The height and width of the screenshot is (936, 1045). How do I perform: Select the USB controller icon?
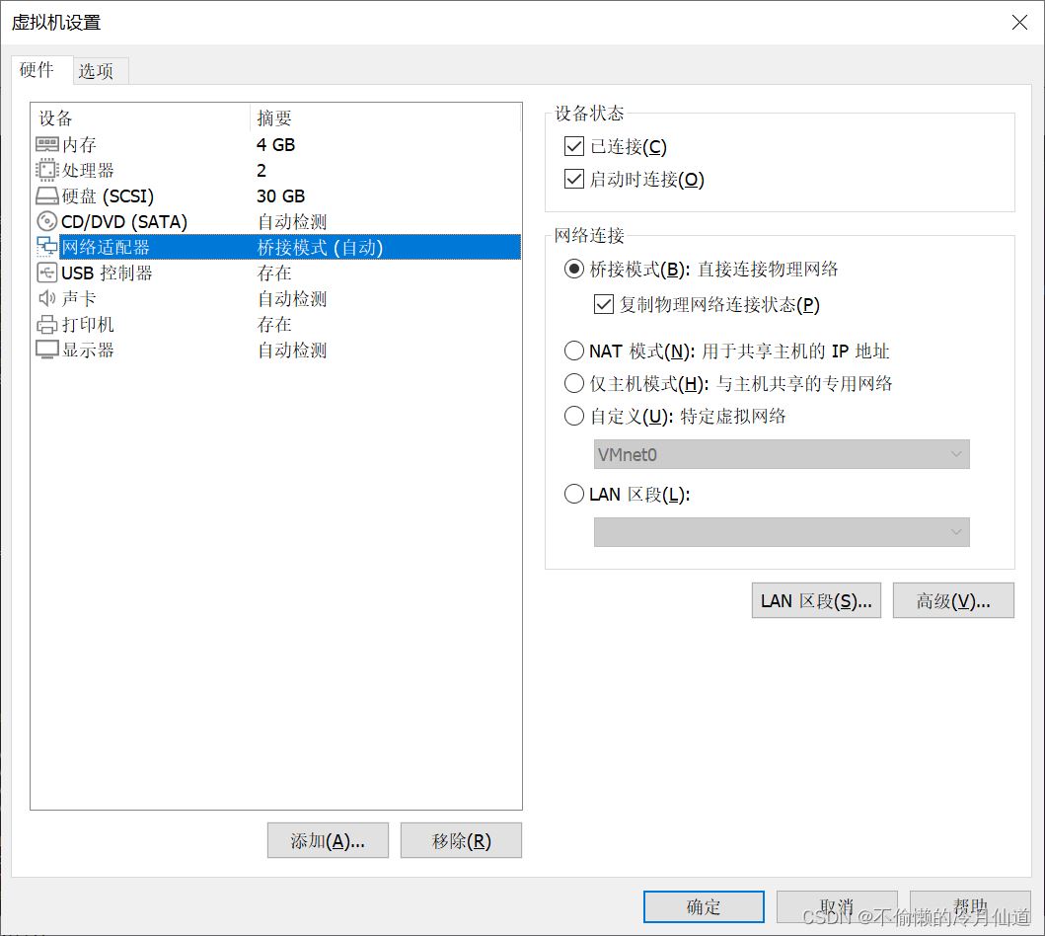[46, 273]
